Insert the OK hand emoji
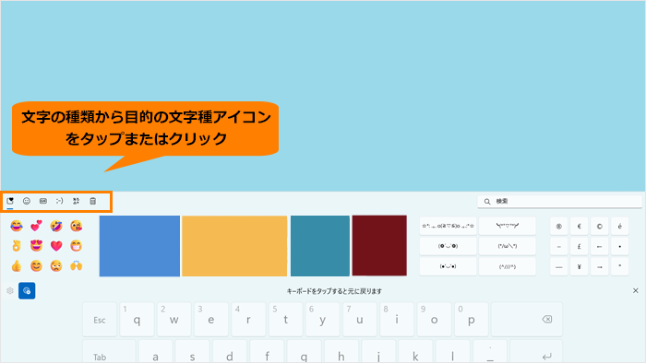Screen dimensions: 646x363 point(17,246)
